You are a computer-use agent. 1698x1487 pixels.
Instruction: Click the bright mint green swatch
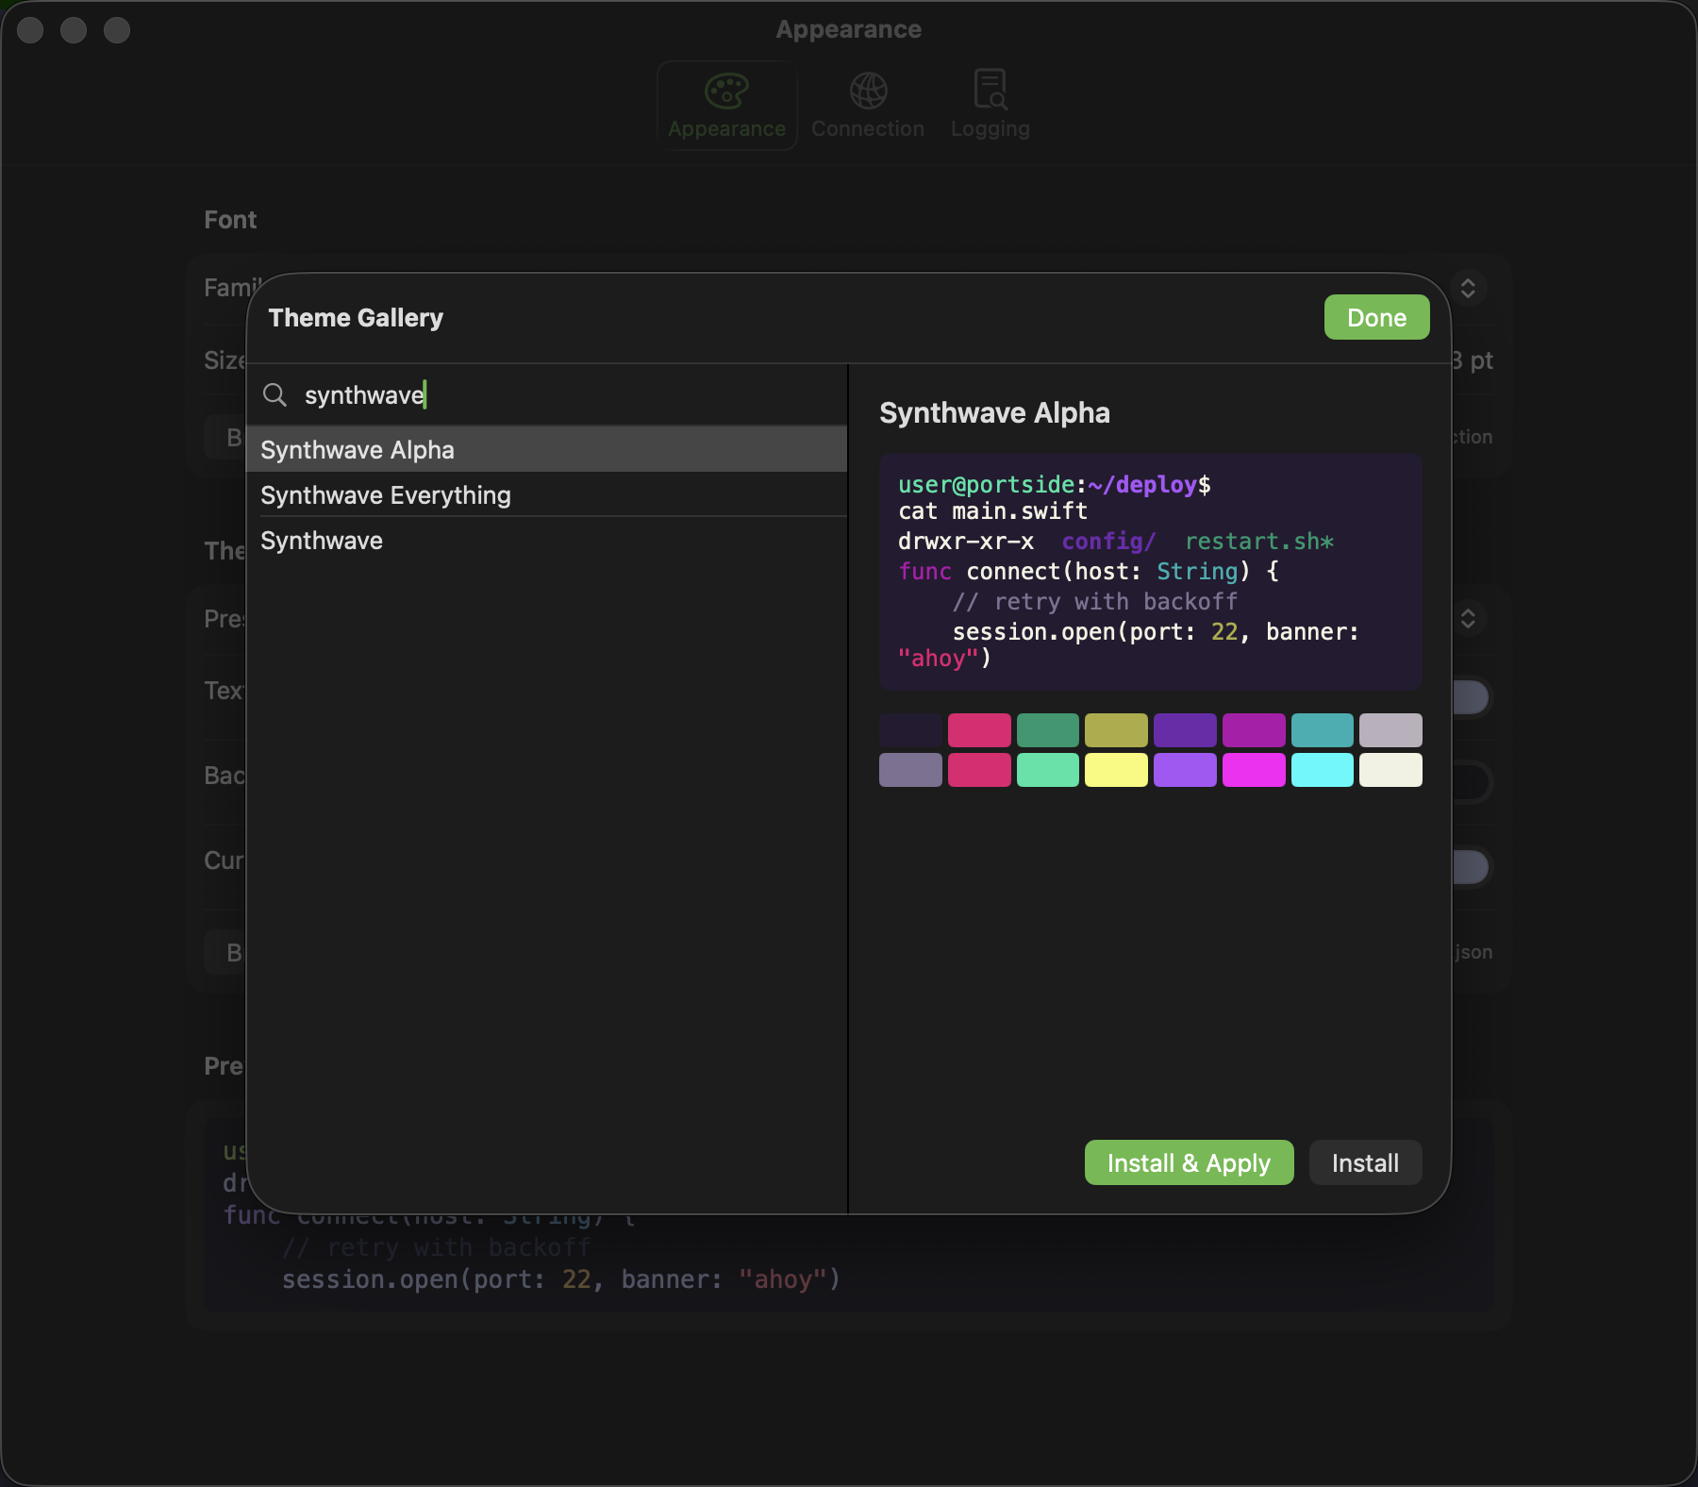click(x=1048, y=770)
